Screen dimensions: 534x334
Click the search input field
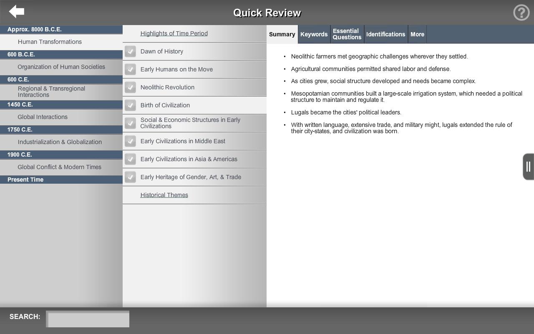point(88,319)
